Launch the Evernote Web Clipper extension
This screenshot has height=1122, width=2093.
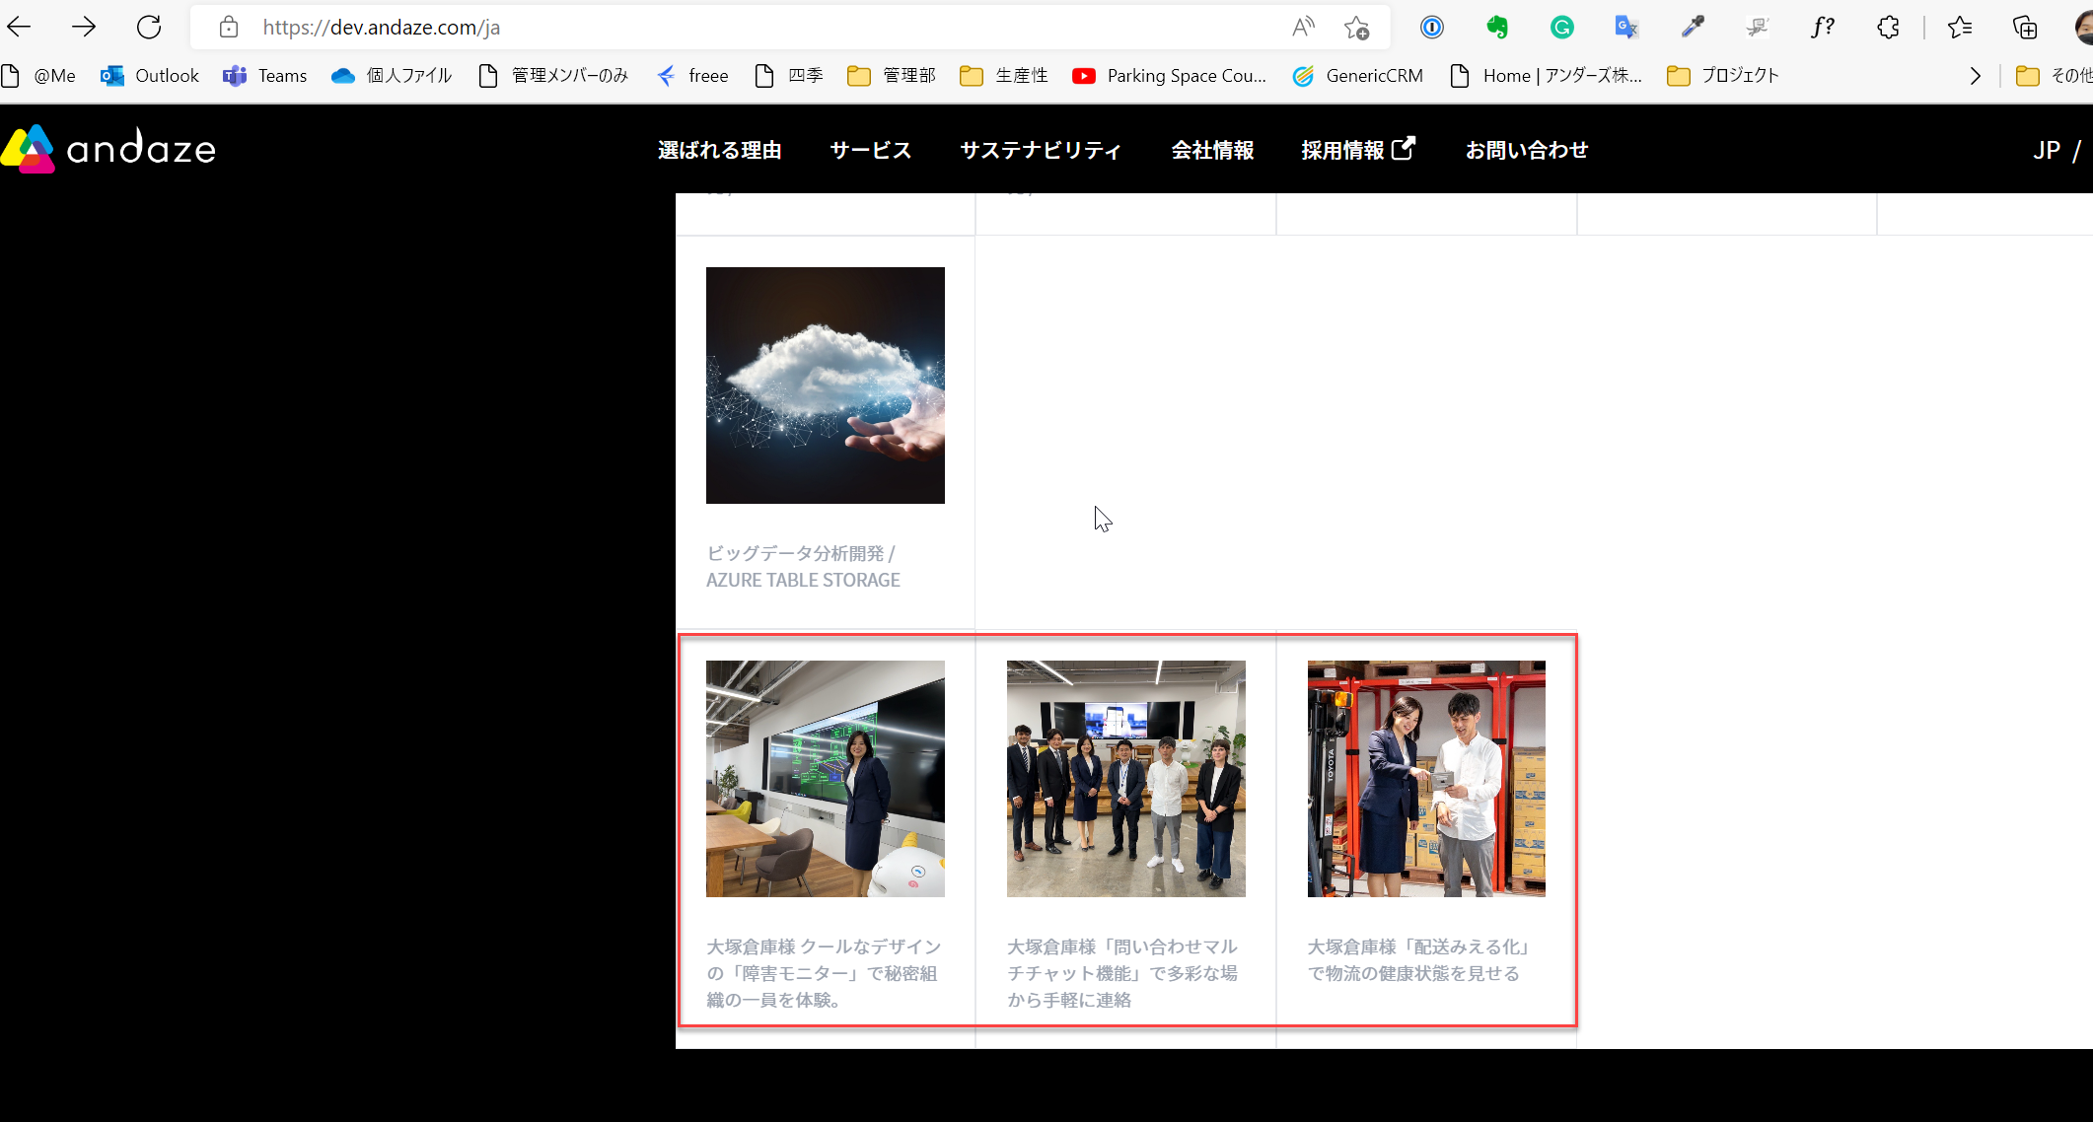pos(1497,27)
